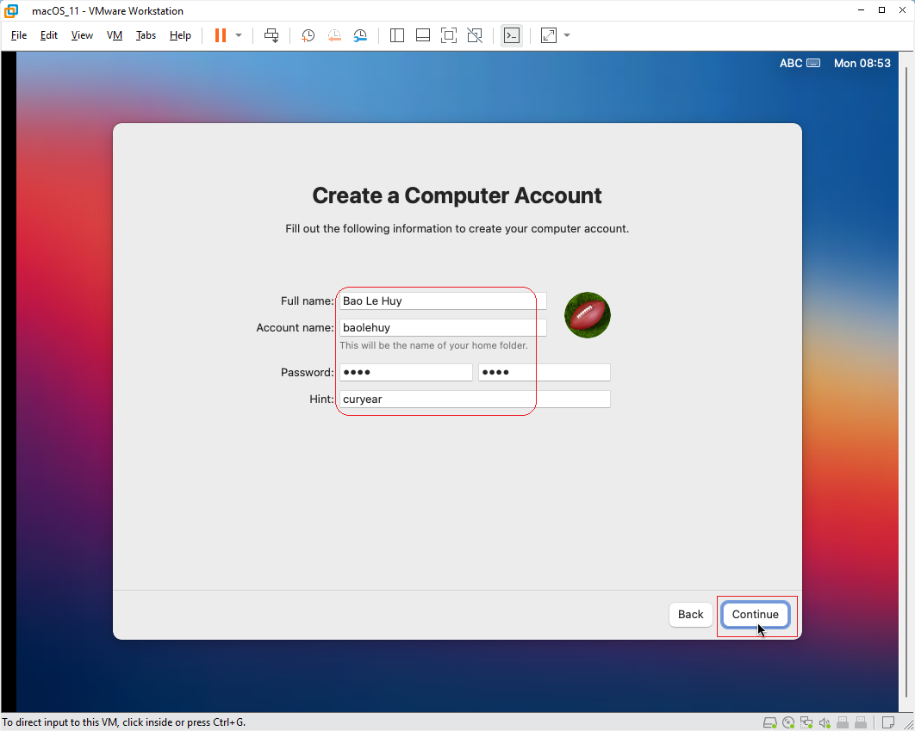Take a snapshot of the VM

click(x=308, y=35)
